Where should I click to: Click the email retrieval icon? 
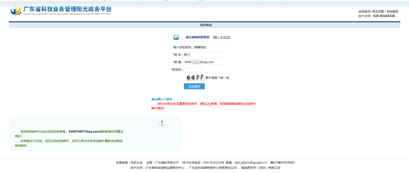point(176,37)
